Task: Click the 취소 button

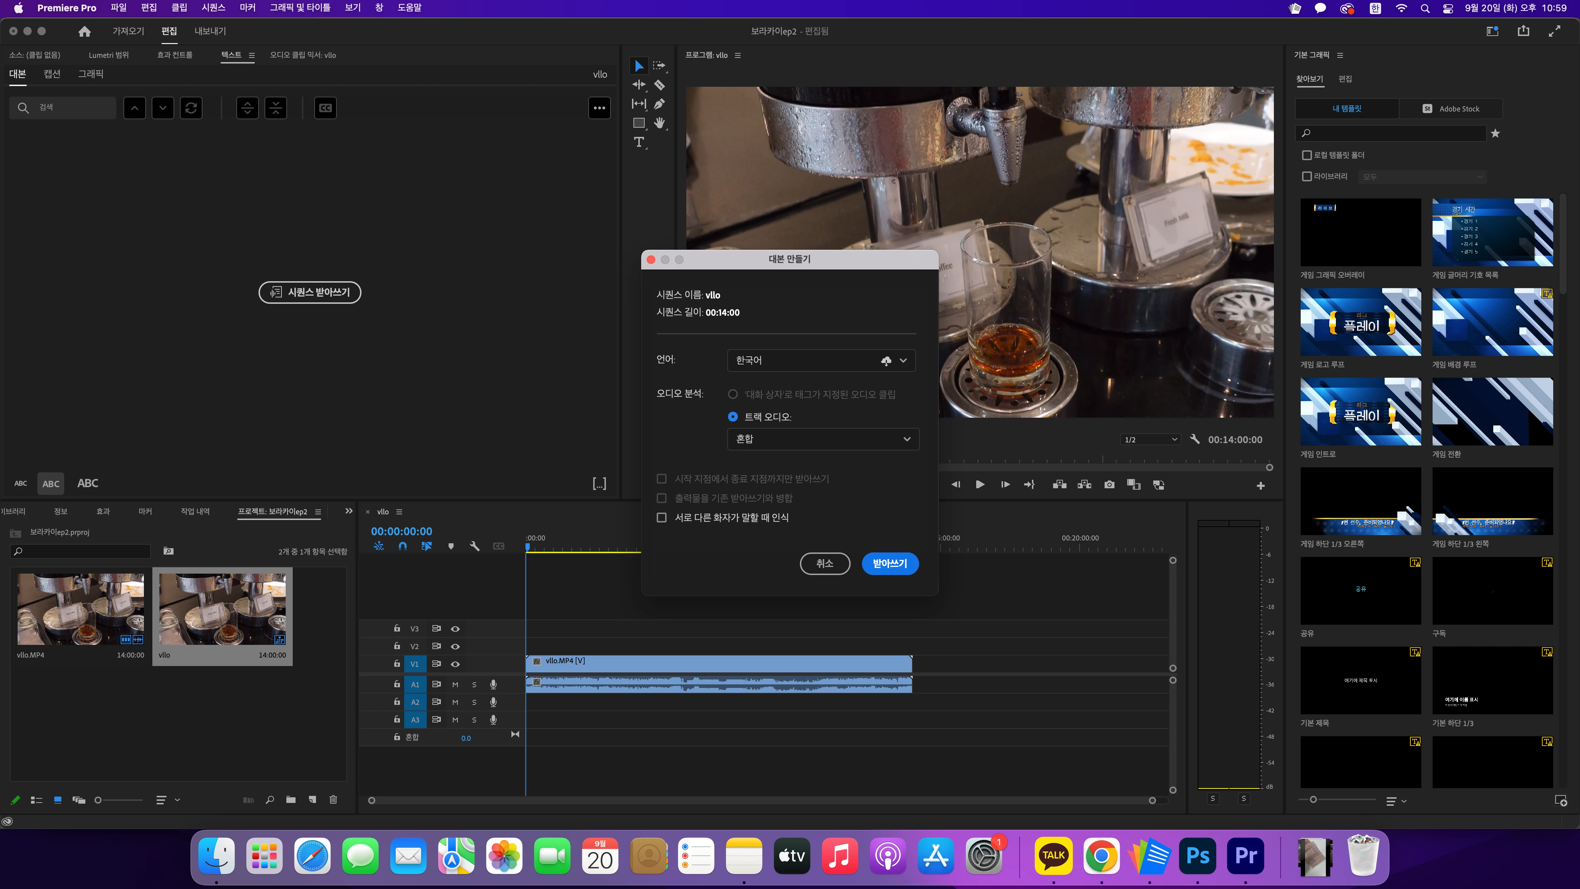Action: coord(824,563)
